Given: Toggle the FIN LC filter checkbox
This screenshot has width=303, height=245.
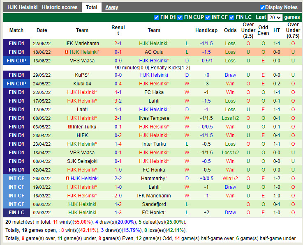Looking at the screenshot, I should click(232, 17).
